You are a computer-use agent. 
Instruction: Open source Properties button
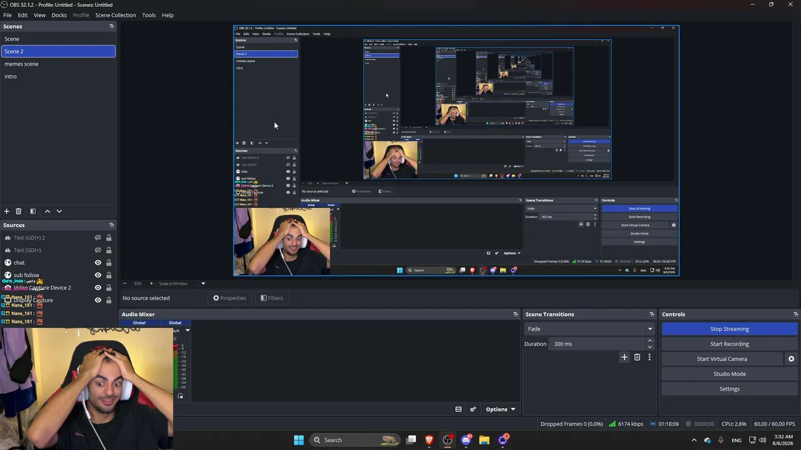click(229, 298)
